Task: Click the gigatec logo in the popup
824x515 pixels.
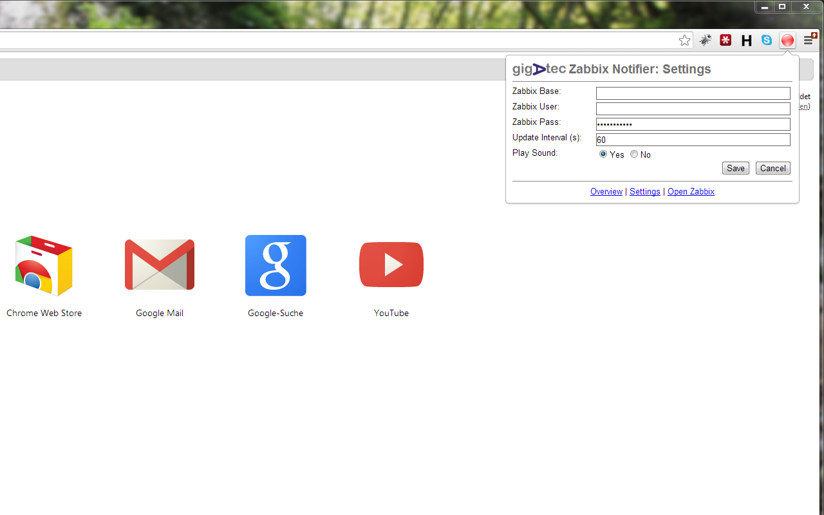Action: (x=539, y=69)
